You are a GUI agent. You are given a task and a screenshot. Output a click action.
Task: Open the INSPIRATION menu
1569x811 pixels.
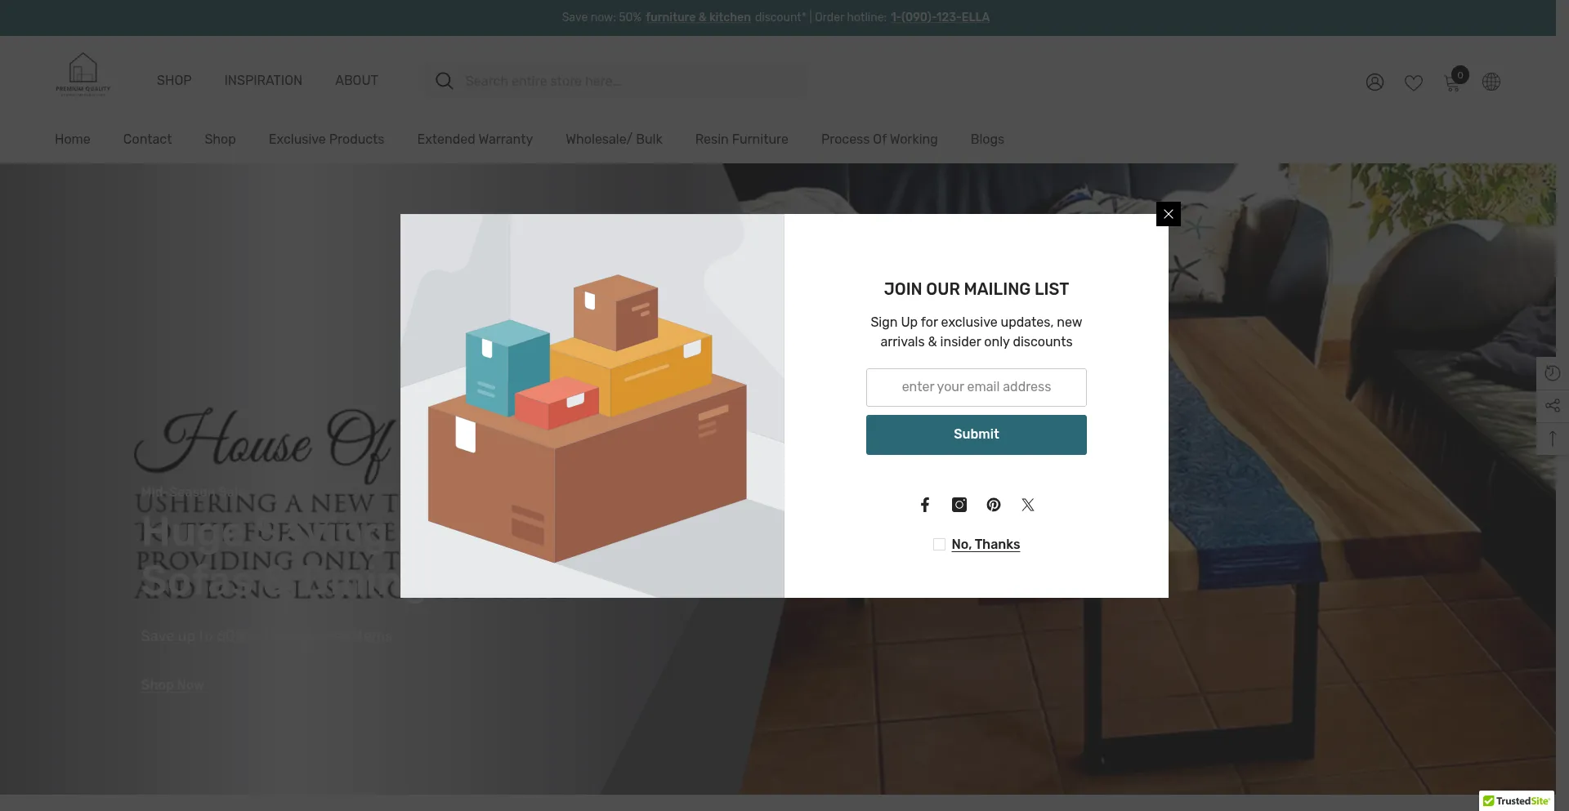click(x=263, y=81)
